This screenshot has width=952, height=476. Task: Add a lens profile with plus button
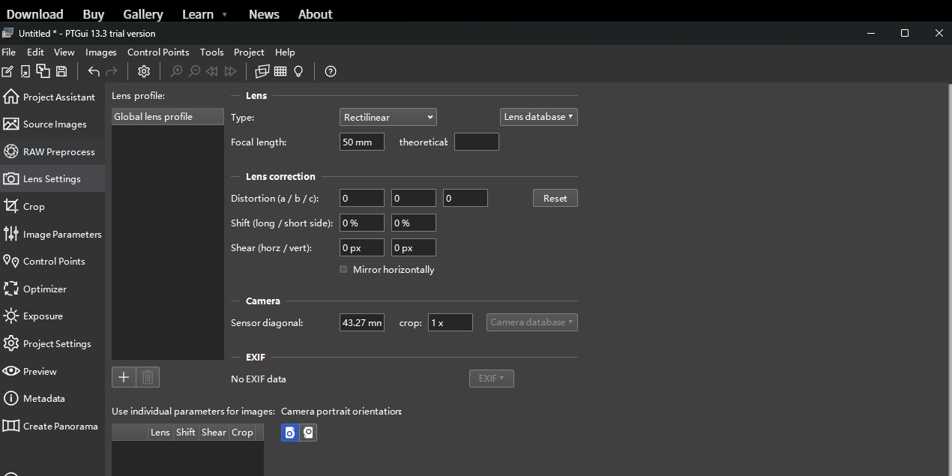click(x=124, y=377)
